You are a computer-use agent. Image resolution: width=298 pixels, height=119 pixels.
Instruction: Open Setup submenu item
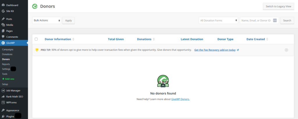click(x=5, y=84)
